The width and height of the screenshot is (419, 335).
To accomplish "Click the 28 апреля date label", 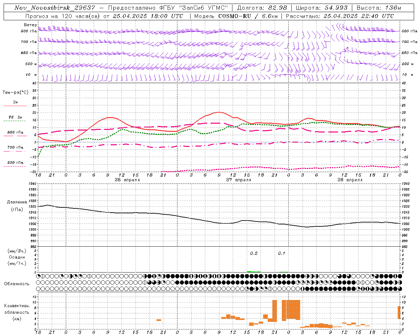I will coord(350,180).
